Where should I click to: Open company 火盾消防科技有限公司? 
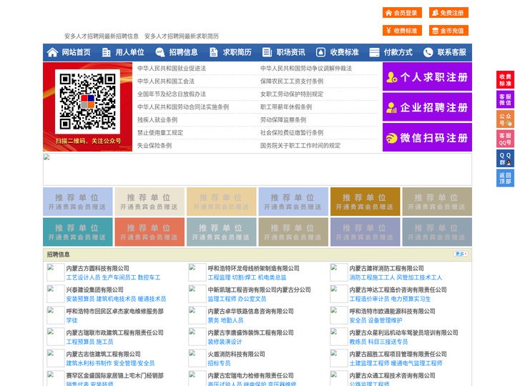click(236, 354)
